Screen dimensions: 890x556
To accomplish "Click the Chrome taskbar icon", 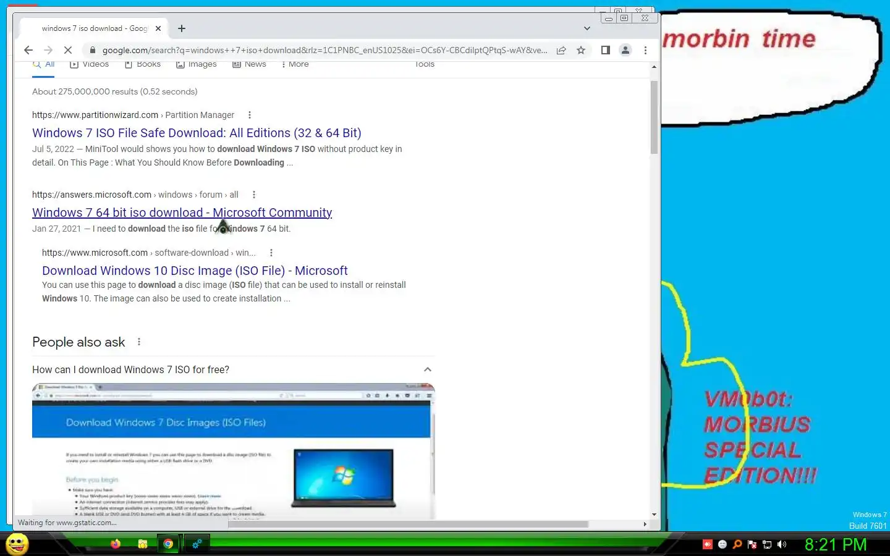I will click(x=168, y=544).
